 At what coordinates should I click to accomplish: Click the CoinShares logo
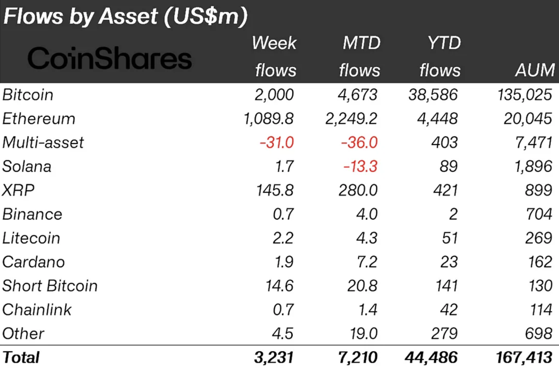click(110, 58)
